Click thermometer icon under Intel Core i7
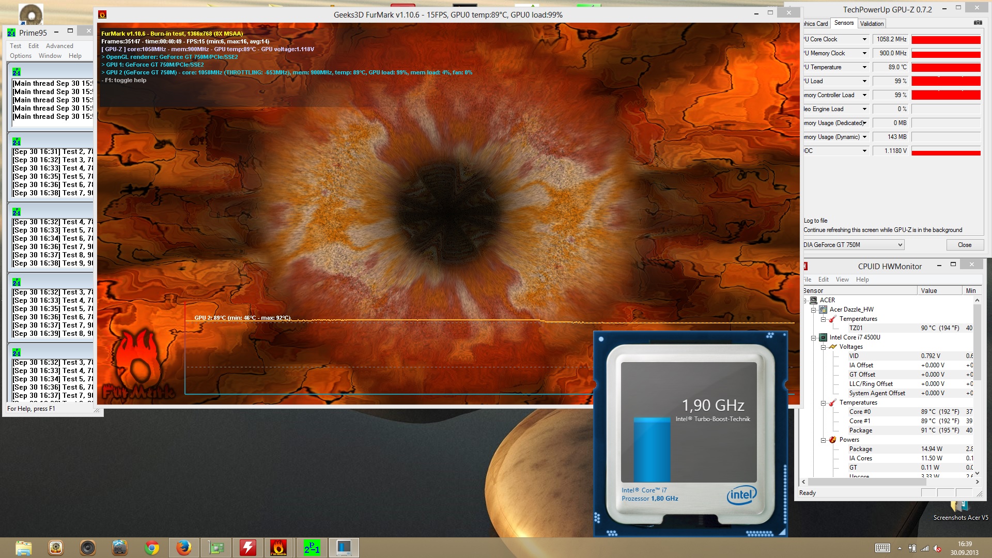Image resolution: width=992 pixels, height=558 pixels. coord(833,402)
